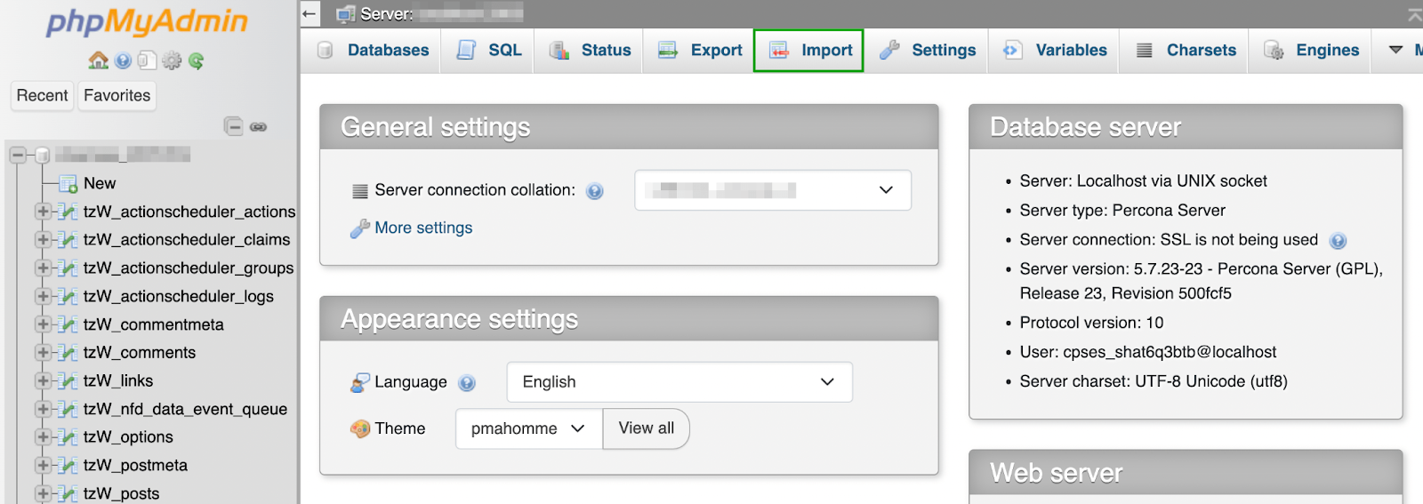Image resolution: width=1423 pixels, height=504 pixels.
Task: Click the back arrow icon beside Server
Action: coord(310,13)
